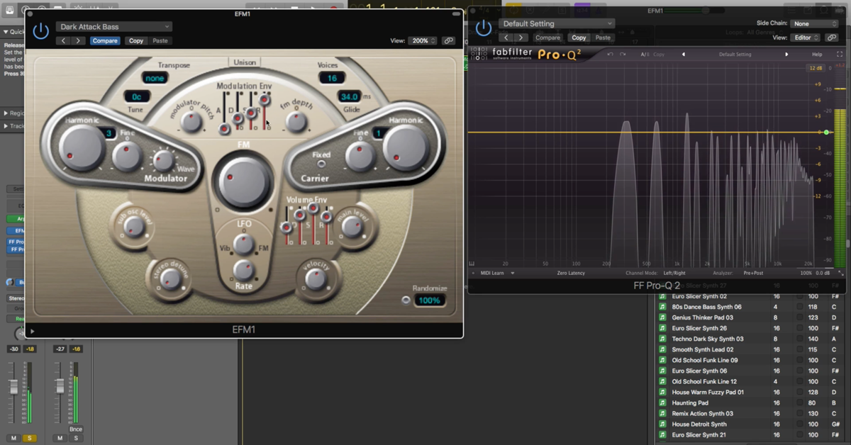Solo the first mixer channel strip
This screenshot has width=851, height=445.
point(29,438)
